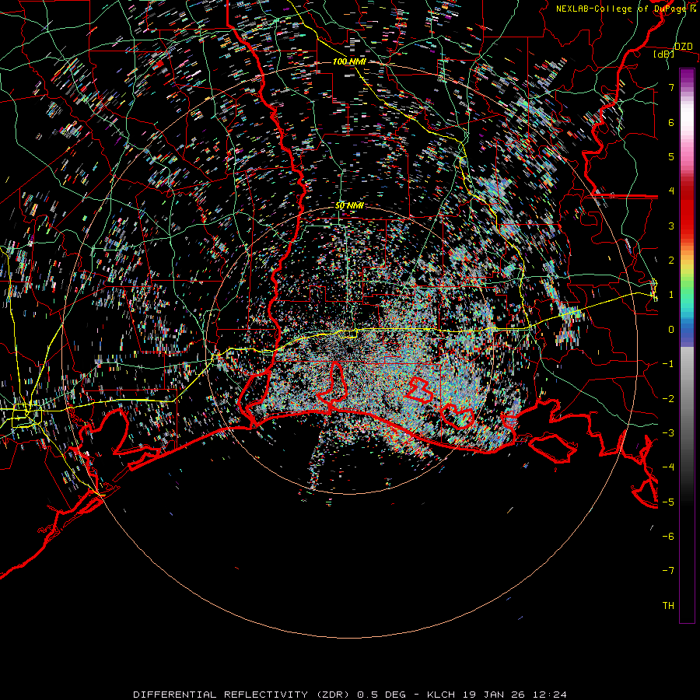Click the "-7" value on the color scale

668,571
